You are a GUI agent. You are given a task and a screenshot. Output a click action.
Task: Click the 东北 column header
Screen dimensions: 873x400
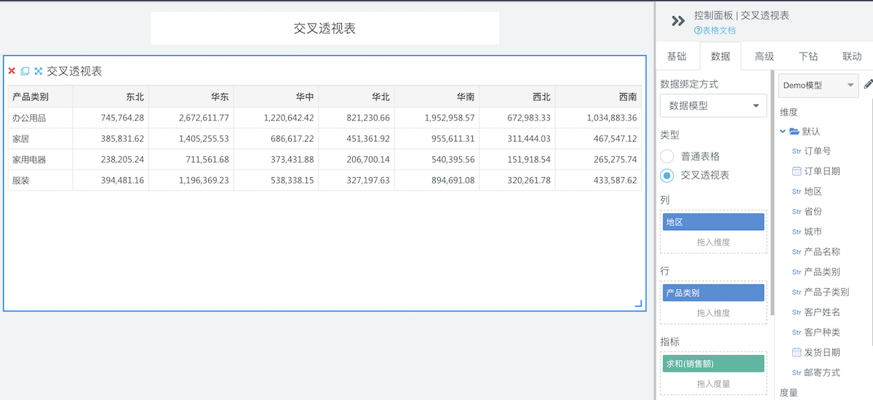111,97
